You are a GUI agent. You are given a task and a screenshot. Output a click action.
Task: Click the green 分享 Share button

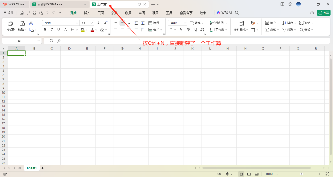coord(324,13)
